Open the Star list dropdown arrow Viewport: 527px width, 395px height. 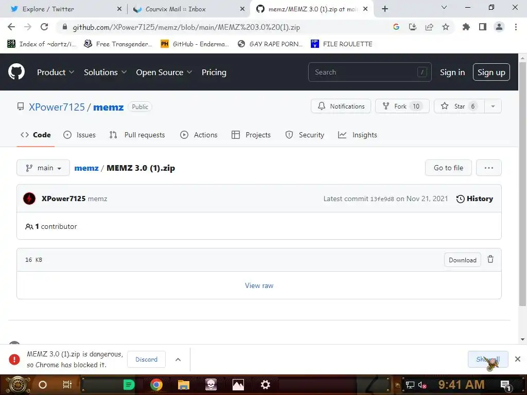493,106
